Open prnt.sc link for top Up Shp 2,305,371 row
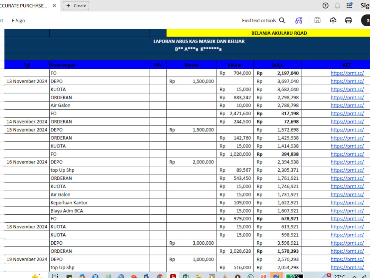Screen dimensions: 370x278 coord(347,170)
